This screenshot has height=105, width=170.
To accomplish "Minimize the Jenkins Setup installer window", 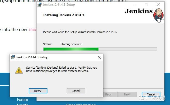I will point(135,5).
